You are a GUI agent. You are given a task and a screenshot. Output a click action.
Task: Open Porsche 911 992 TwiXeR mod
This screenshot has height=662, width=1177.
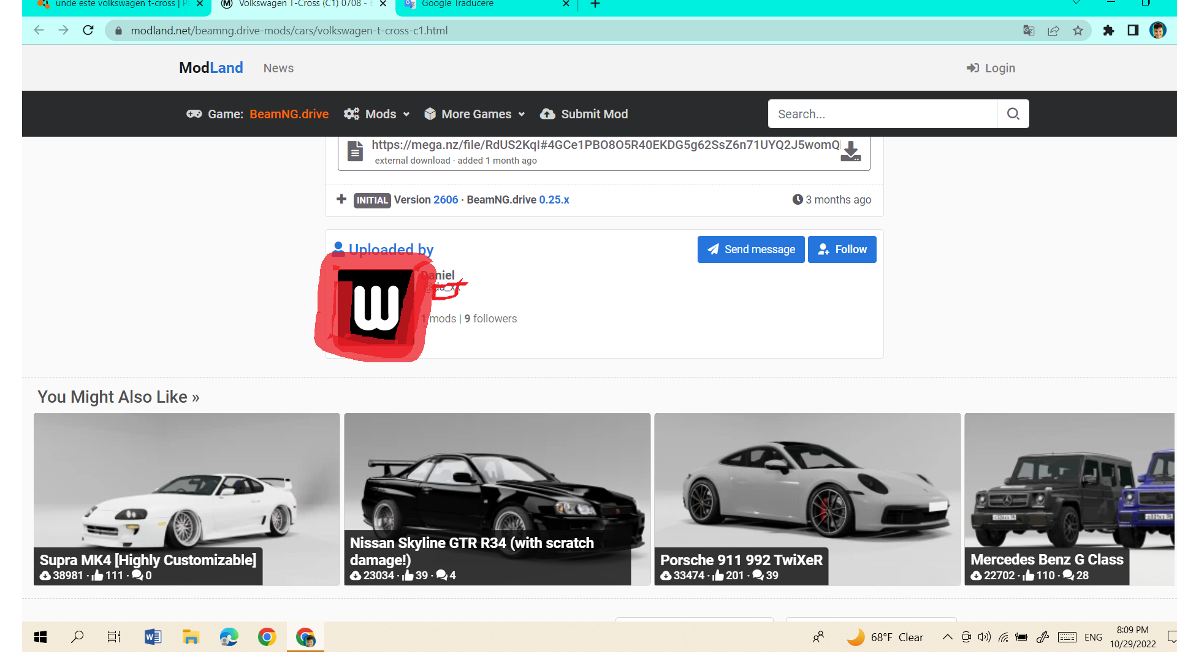click(x=807, y=499)
